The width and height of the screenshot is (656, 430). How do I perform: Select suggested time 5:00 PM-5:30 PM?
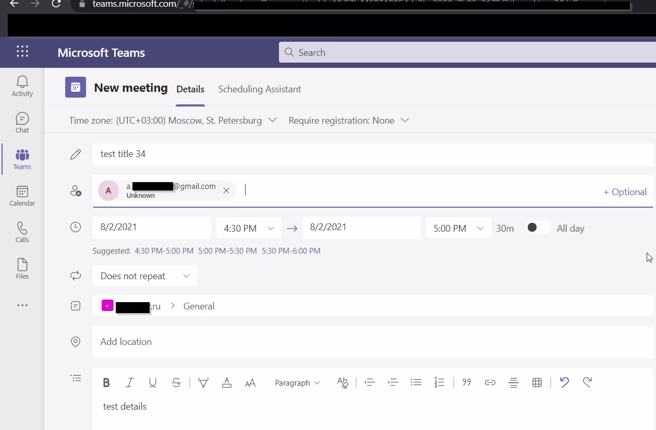point(227,251)
